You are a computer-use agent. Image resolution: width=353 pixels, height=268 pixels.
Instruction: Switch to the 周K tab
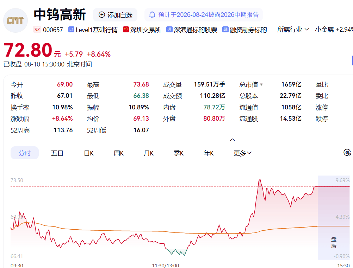(119, 153)
